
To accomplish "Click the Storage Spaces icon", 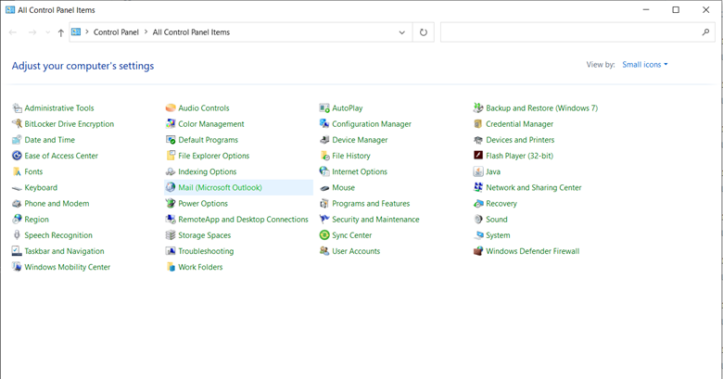I will point(171,235).
